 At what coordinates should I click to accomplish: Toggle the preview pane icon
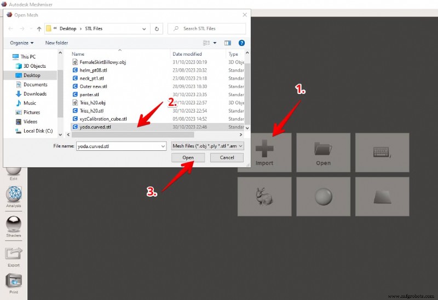[228, 43]
